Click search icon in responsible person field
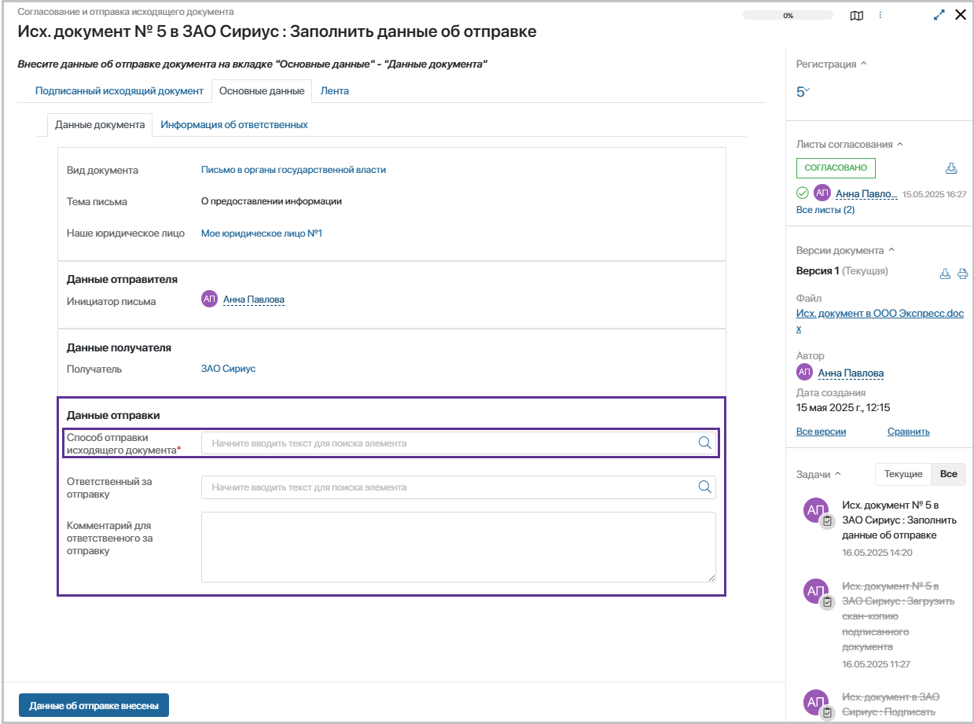 (704, 487)
